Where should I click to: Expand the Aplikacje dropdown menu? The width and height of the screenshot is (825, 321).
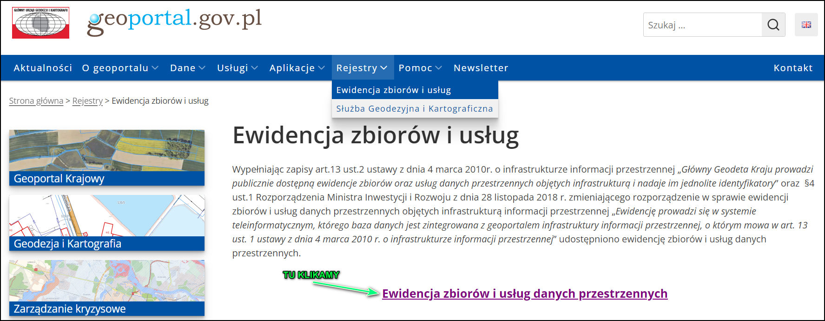pyautogui.click(x=297, y=68)
